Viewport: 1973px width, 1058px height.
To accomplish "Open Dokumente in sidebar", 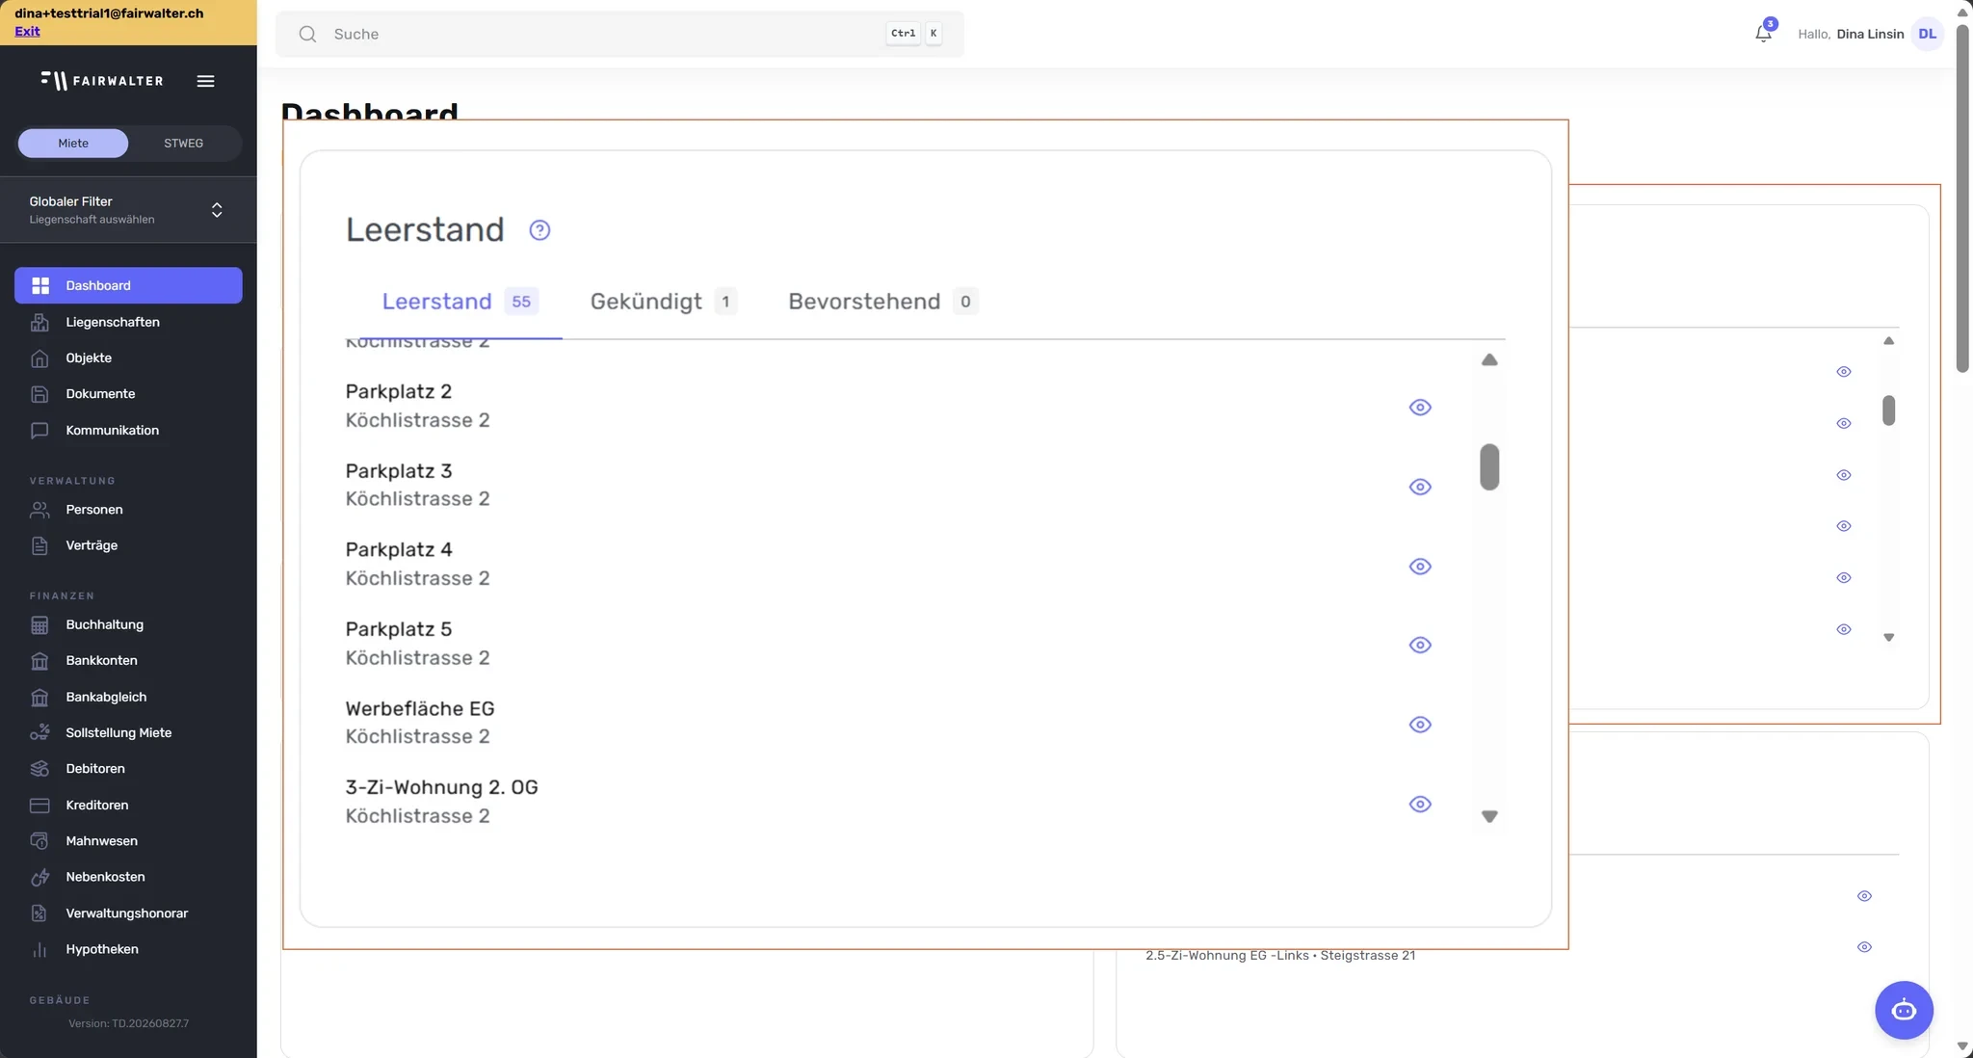I will [128, 393].
